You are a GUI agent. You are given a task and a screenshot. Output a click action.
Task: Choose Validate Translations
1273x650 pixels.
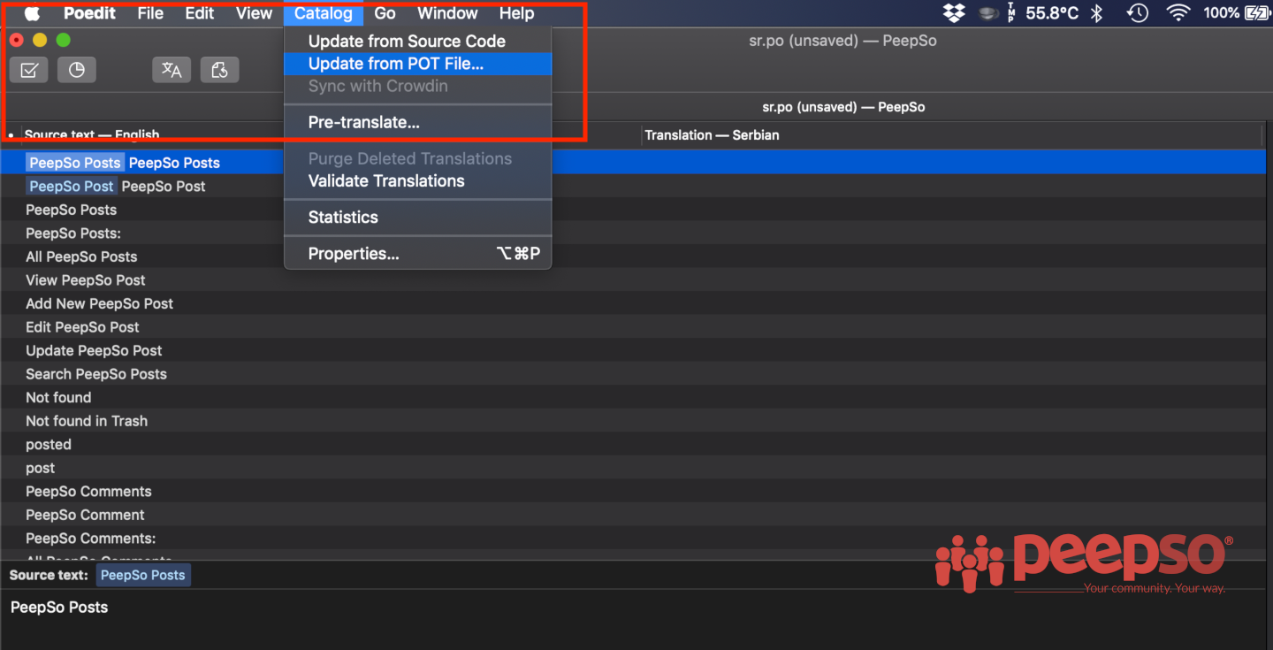click(x=417, y=180)
